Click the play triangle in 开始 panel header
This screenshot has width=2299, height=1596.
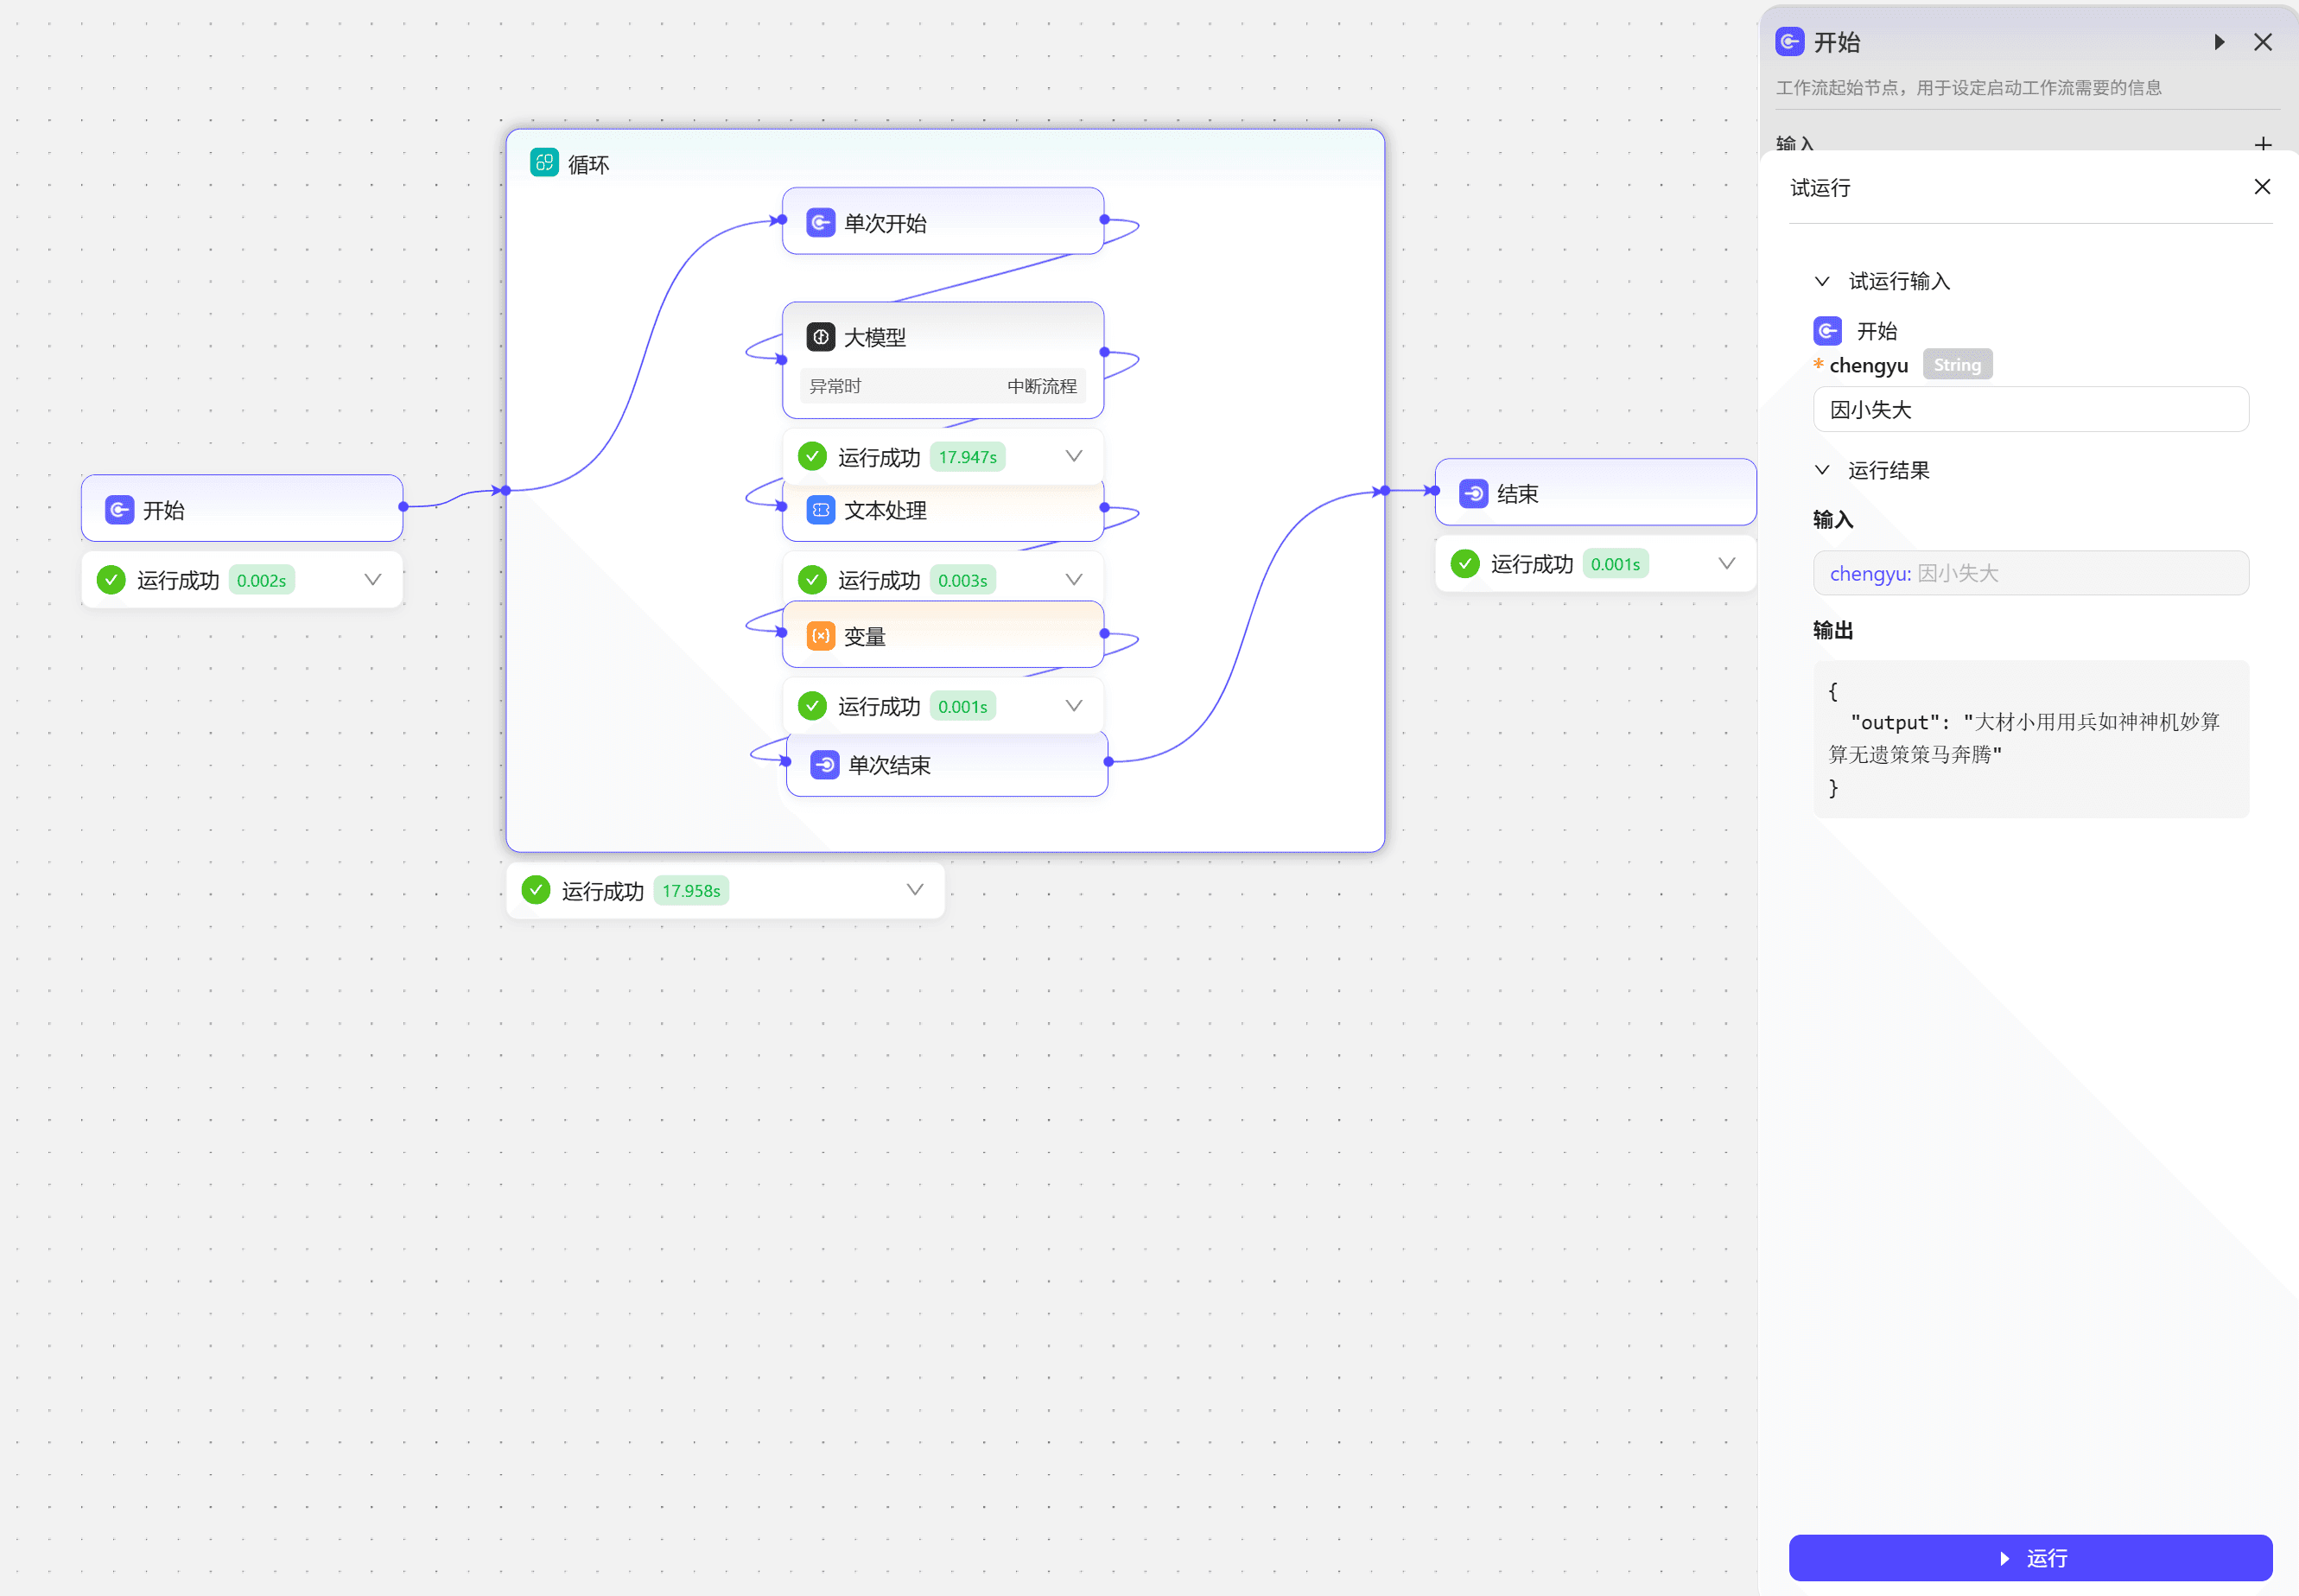2219,42
